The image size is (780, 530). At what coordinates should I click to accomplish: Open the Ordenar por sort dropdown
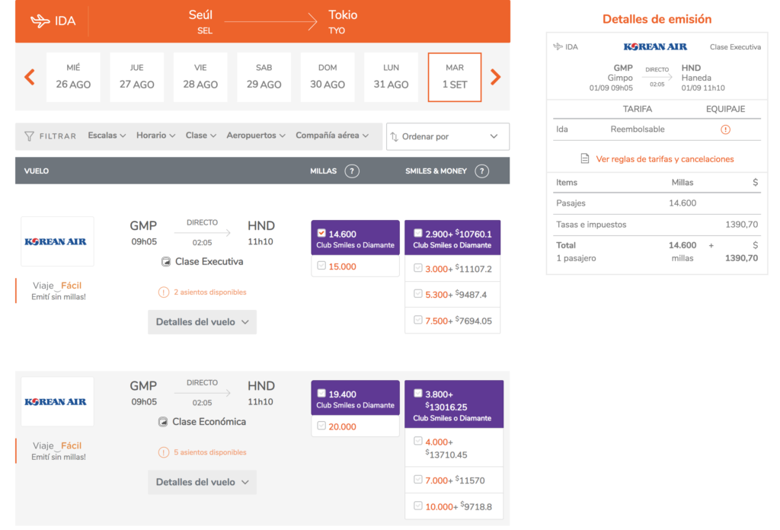448,136
